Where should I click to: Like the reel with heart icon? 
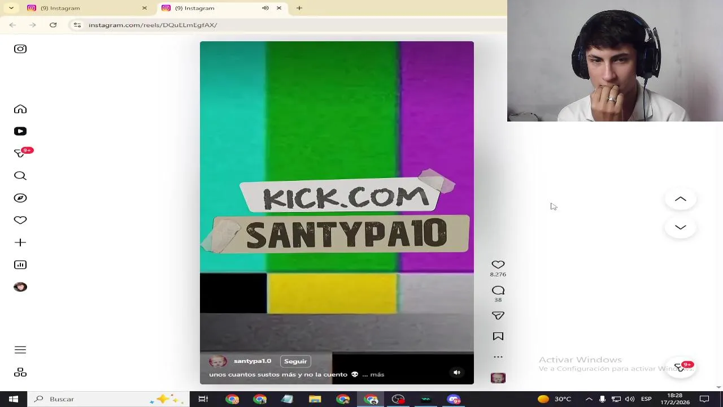498,265
